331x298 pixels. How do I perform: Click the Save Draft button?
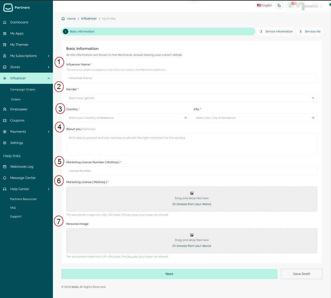tap(302, 274)
